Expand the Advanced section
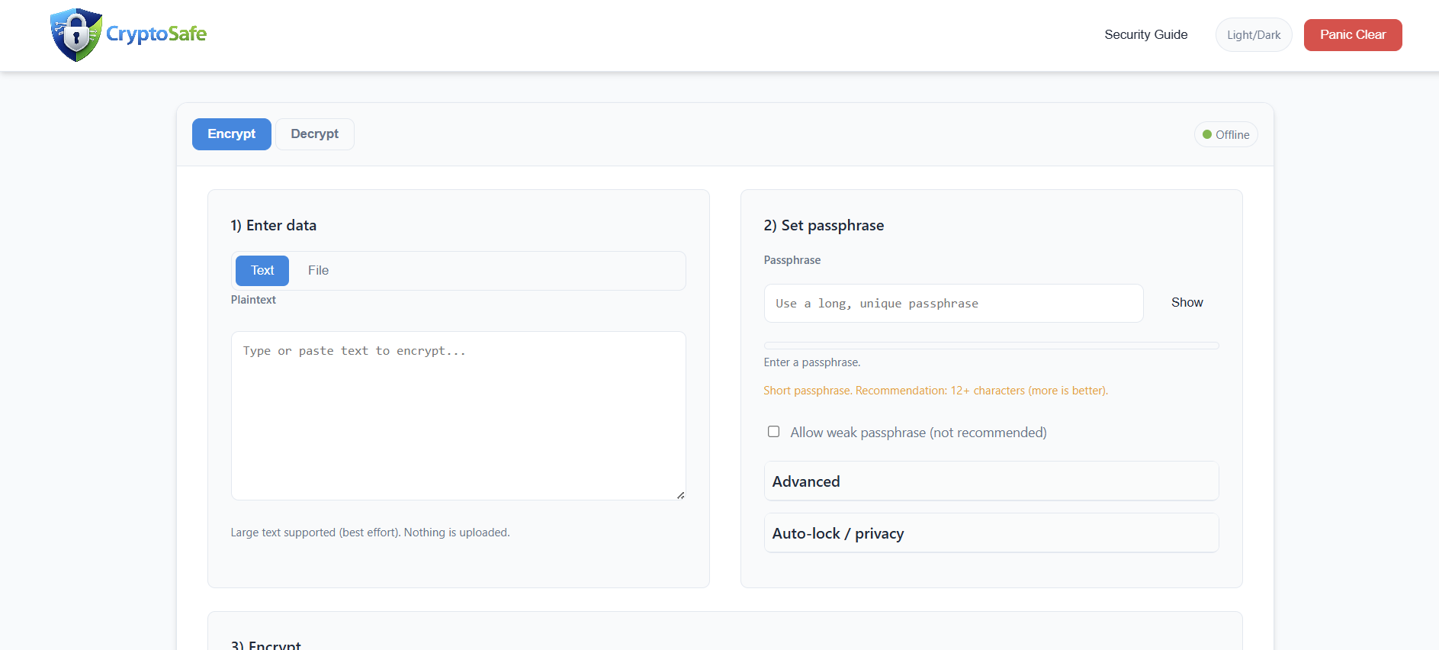The width and height of the screenshot is (1439, 650). pos(991,481)
